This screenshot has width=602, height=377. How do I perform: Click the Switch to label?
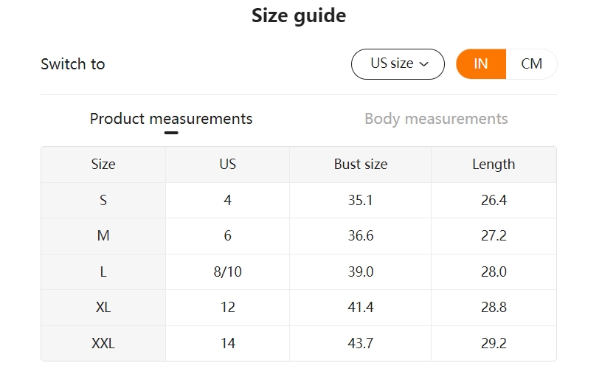tap(73, 64)
